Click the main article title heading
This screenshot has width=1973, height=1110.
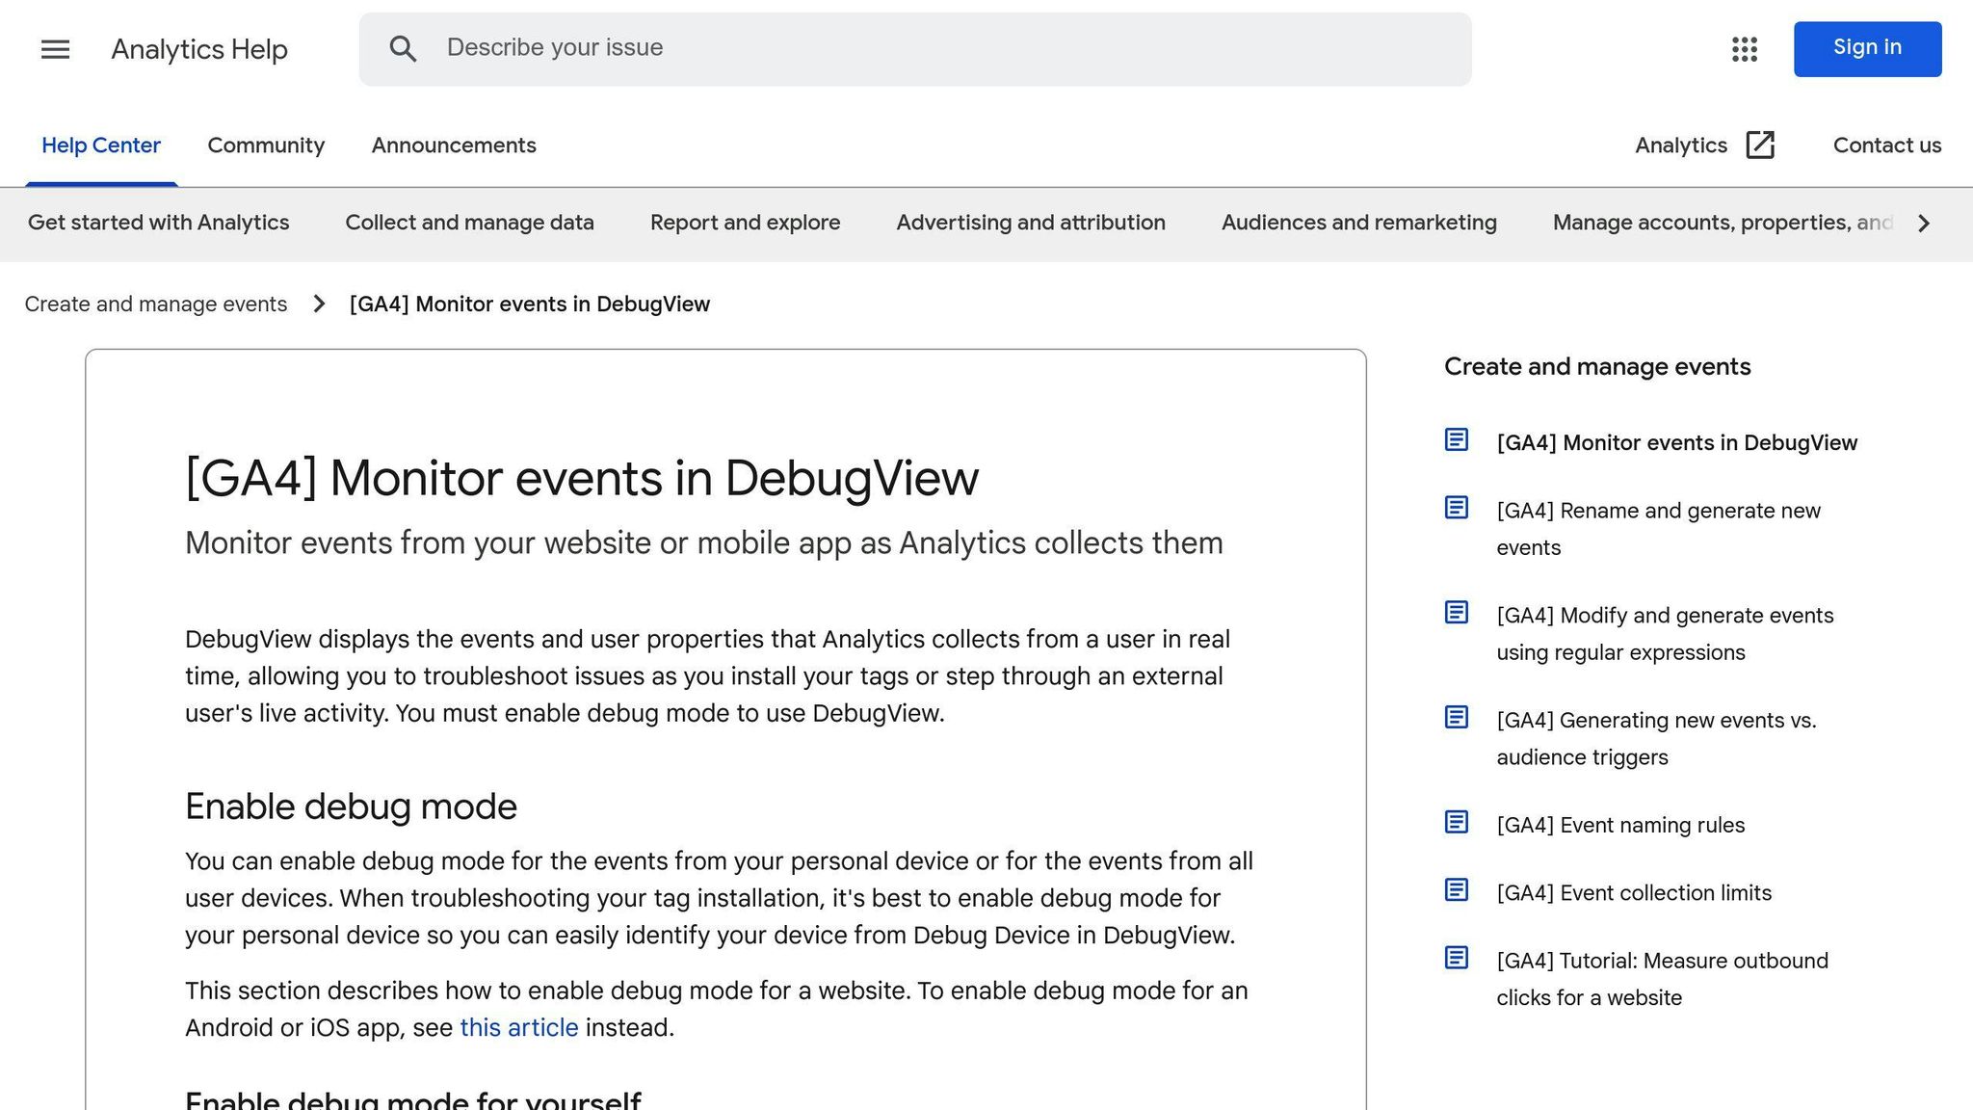point(582,478)
